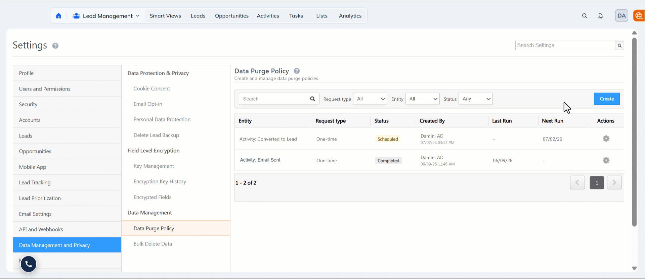Viewport: 645px width, 279px height.
Task: Click the Lead Management people icon
Action: [76, 16]
